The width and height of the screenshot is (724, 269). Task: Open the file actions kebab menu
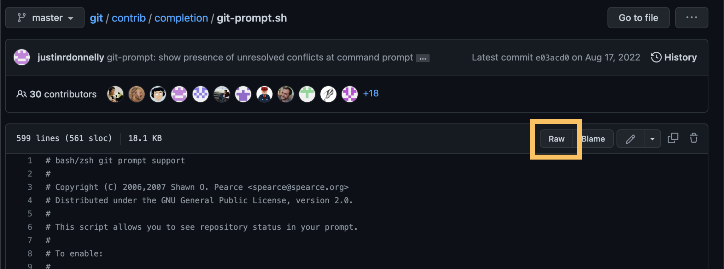[x=691, y=17]
